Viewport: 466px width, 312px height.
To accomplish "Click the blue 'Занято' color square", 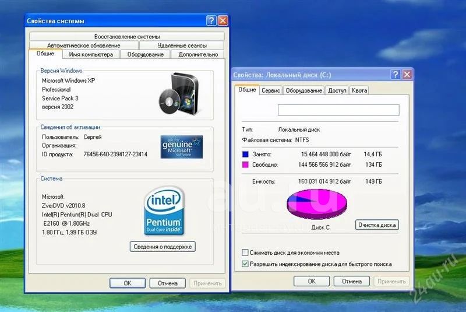I will coord(245,154).
